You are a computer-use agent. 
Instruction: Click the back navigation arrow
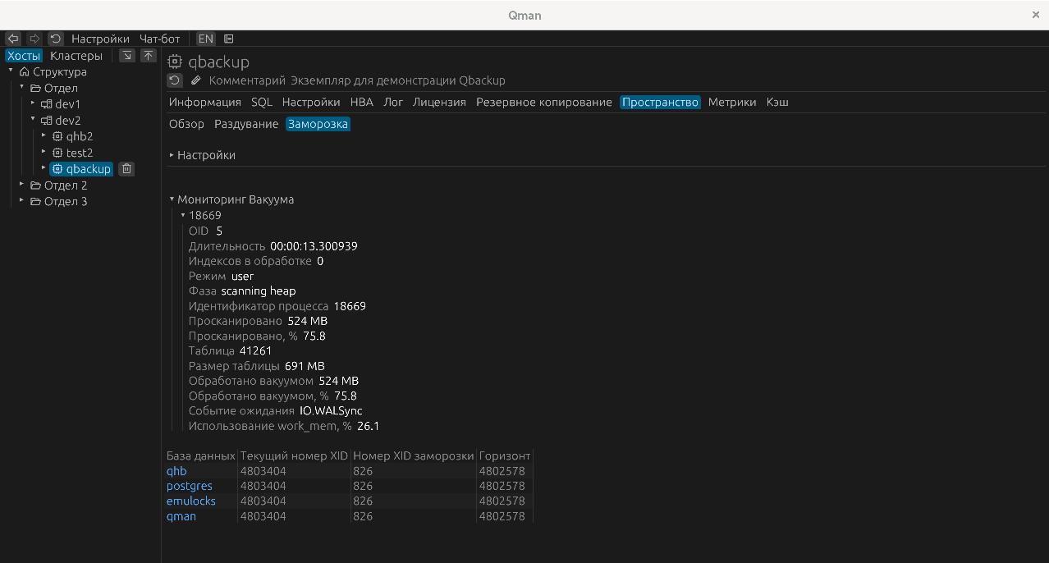click(13, 39)
